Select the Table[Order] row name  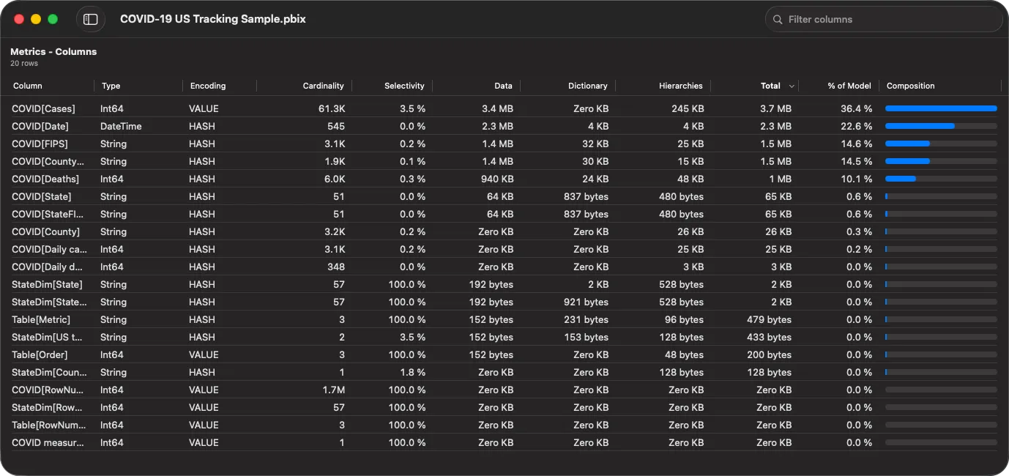pyautogui.click(x=40, y=354)
